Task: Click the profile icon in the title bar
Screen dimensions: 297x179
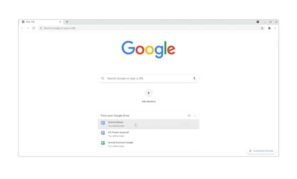Action: [x=258, y=22]
